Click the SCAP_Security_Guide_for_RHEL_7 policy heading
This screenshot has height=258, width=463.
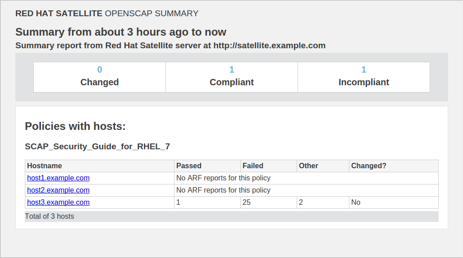[x=97, y=147]
